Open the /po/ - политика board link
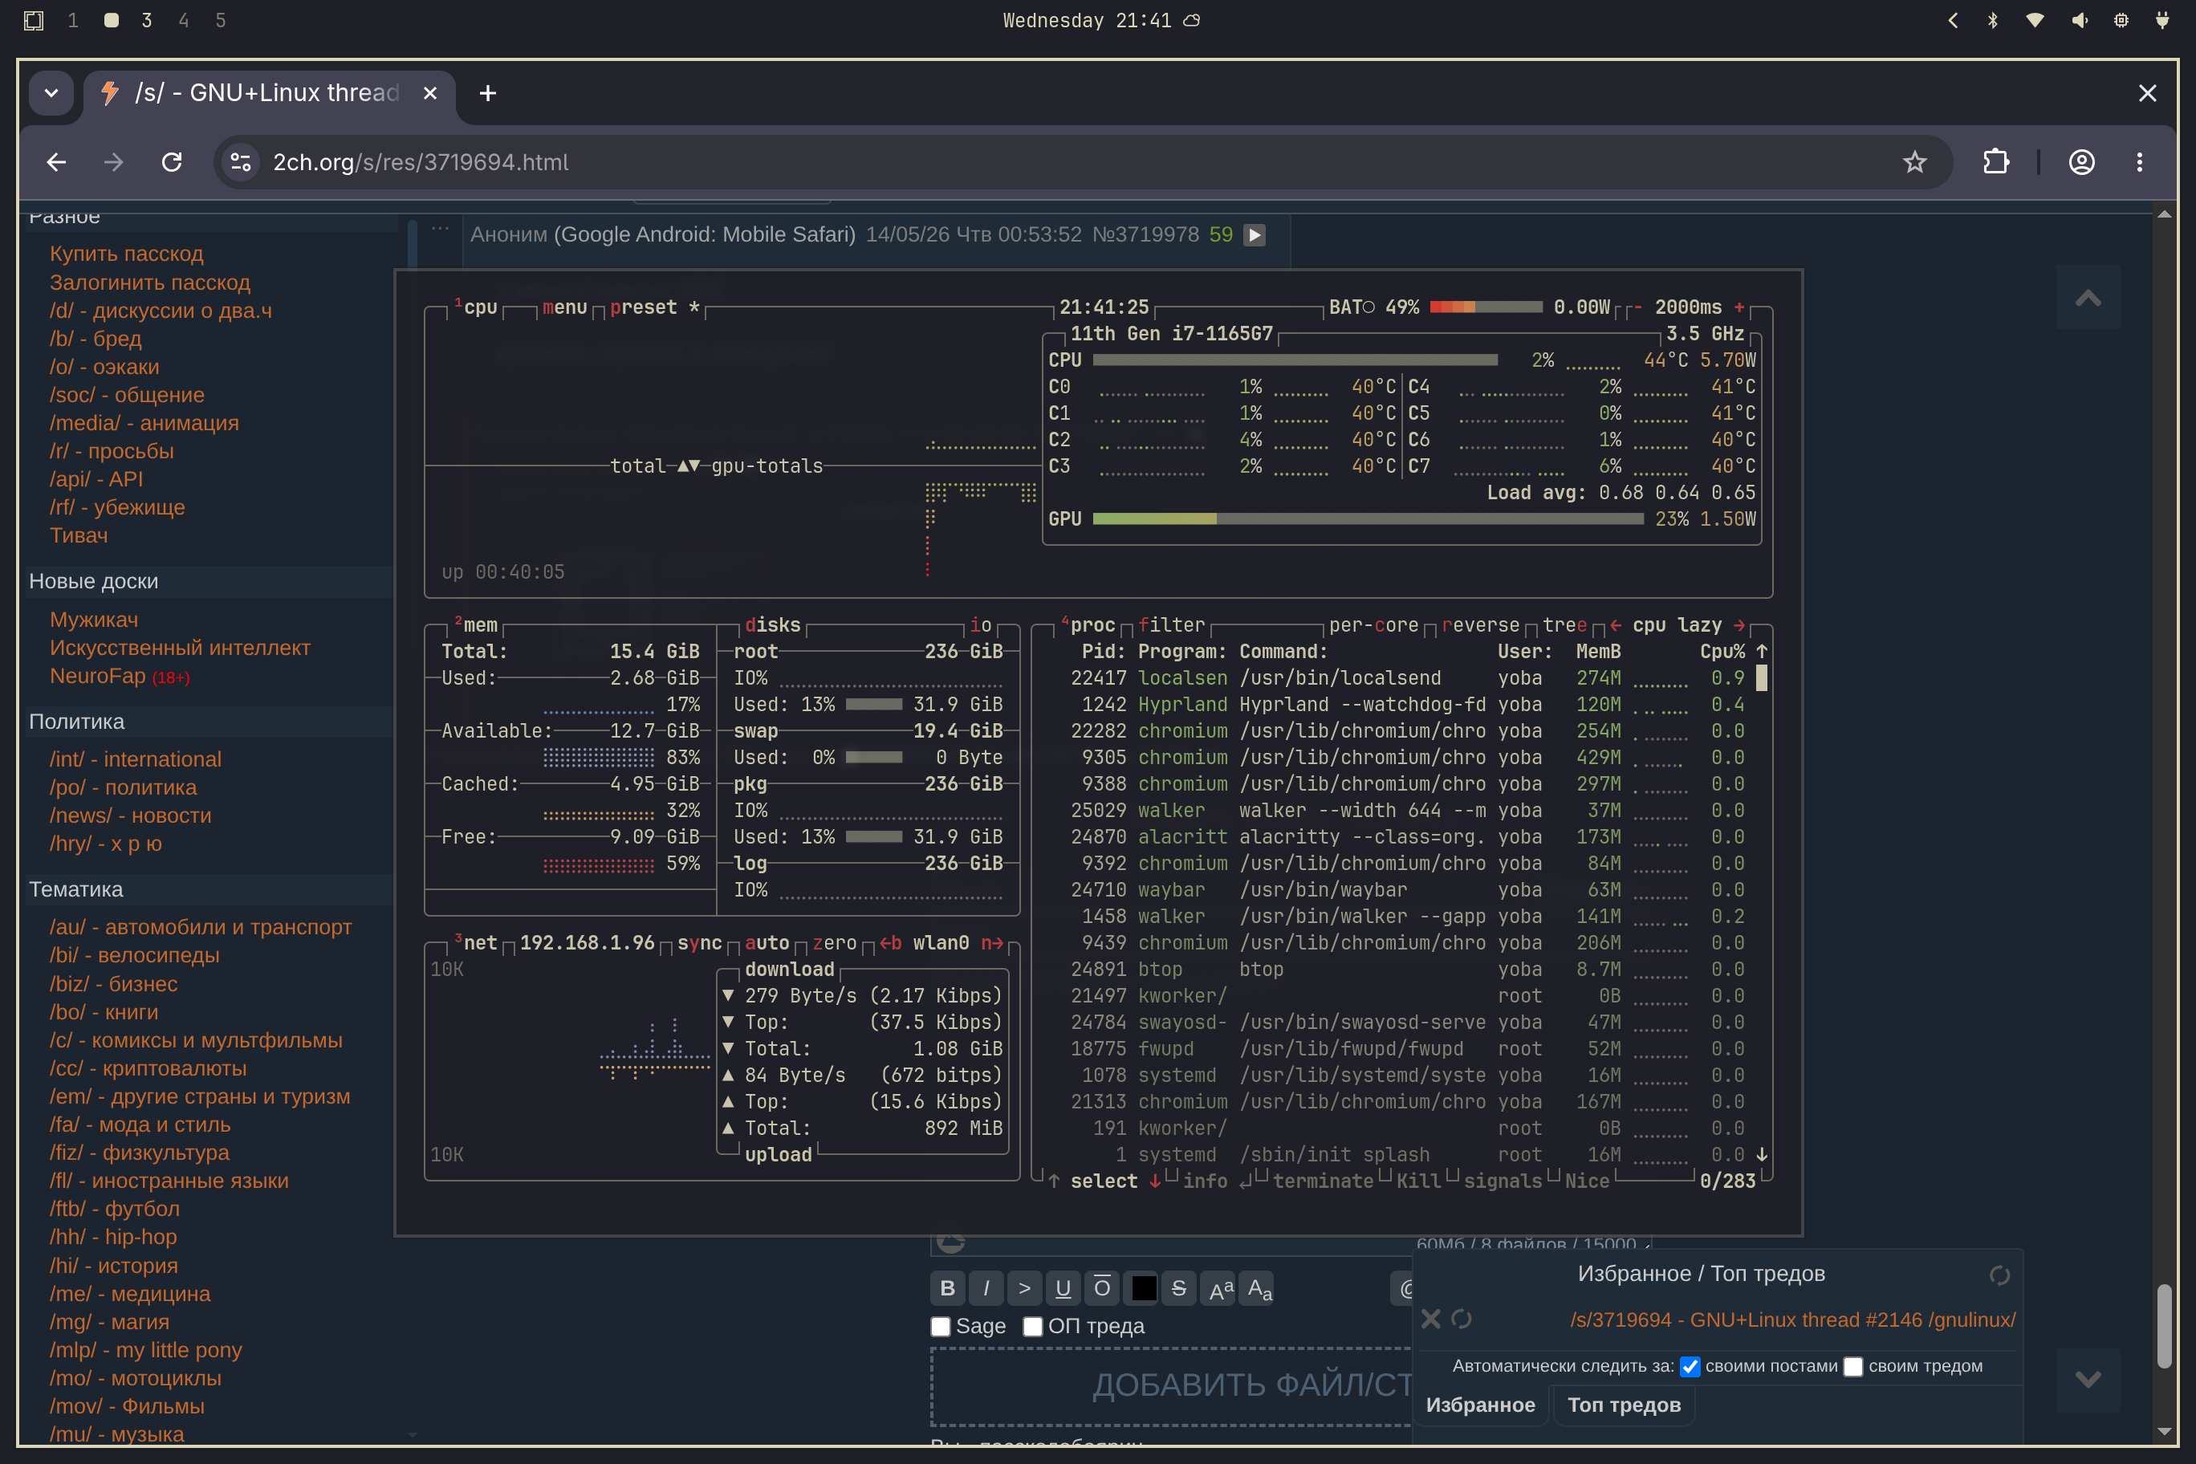Viewport: 2196px width, 1464px height. click(124, 788)
